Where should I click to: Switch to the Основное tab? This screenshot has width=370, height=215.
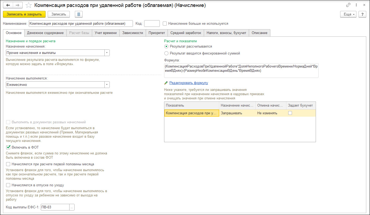(x=14, y=33)
